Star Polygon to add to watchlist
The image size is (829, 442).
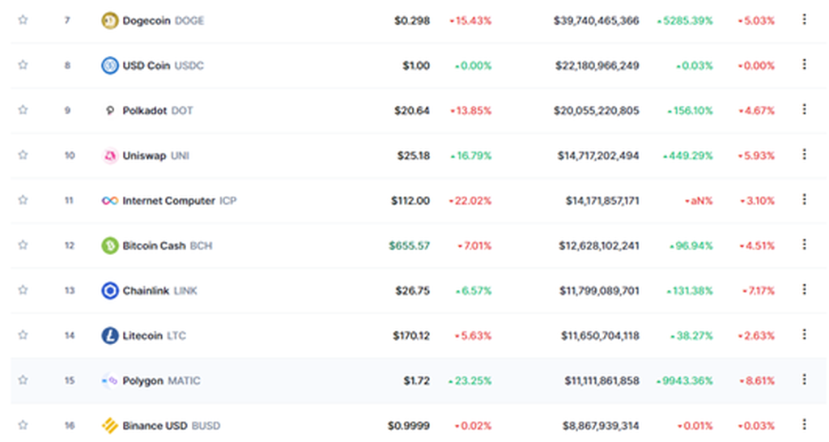23,380
